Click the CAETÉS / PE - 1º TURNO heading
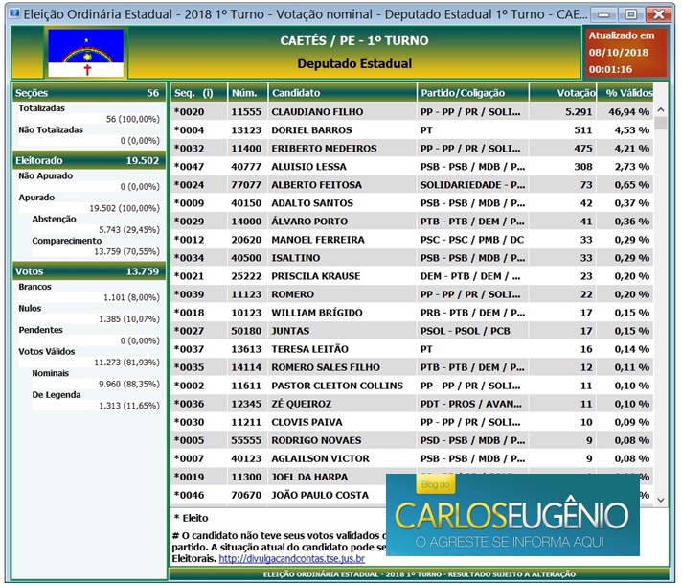The image size is (682, 585). (x=354, y=40)
